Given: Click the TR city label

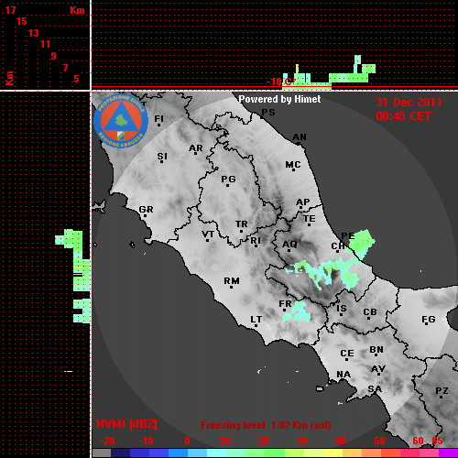Looking at the screenshot, I should [242, 224].
